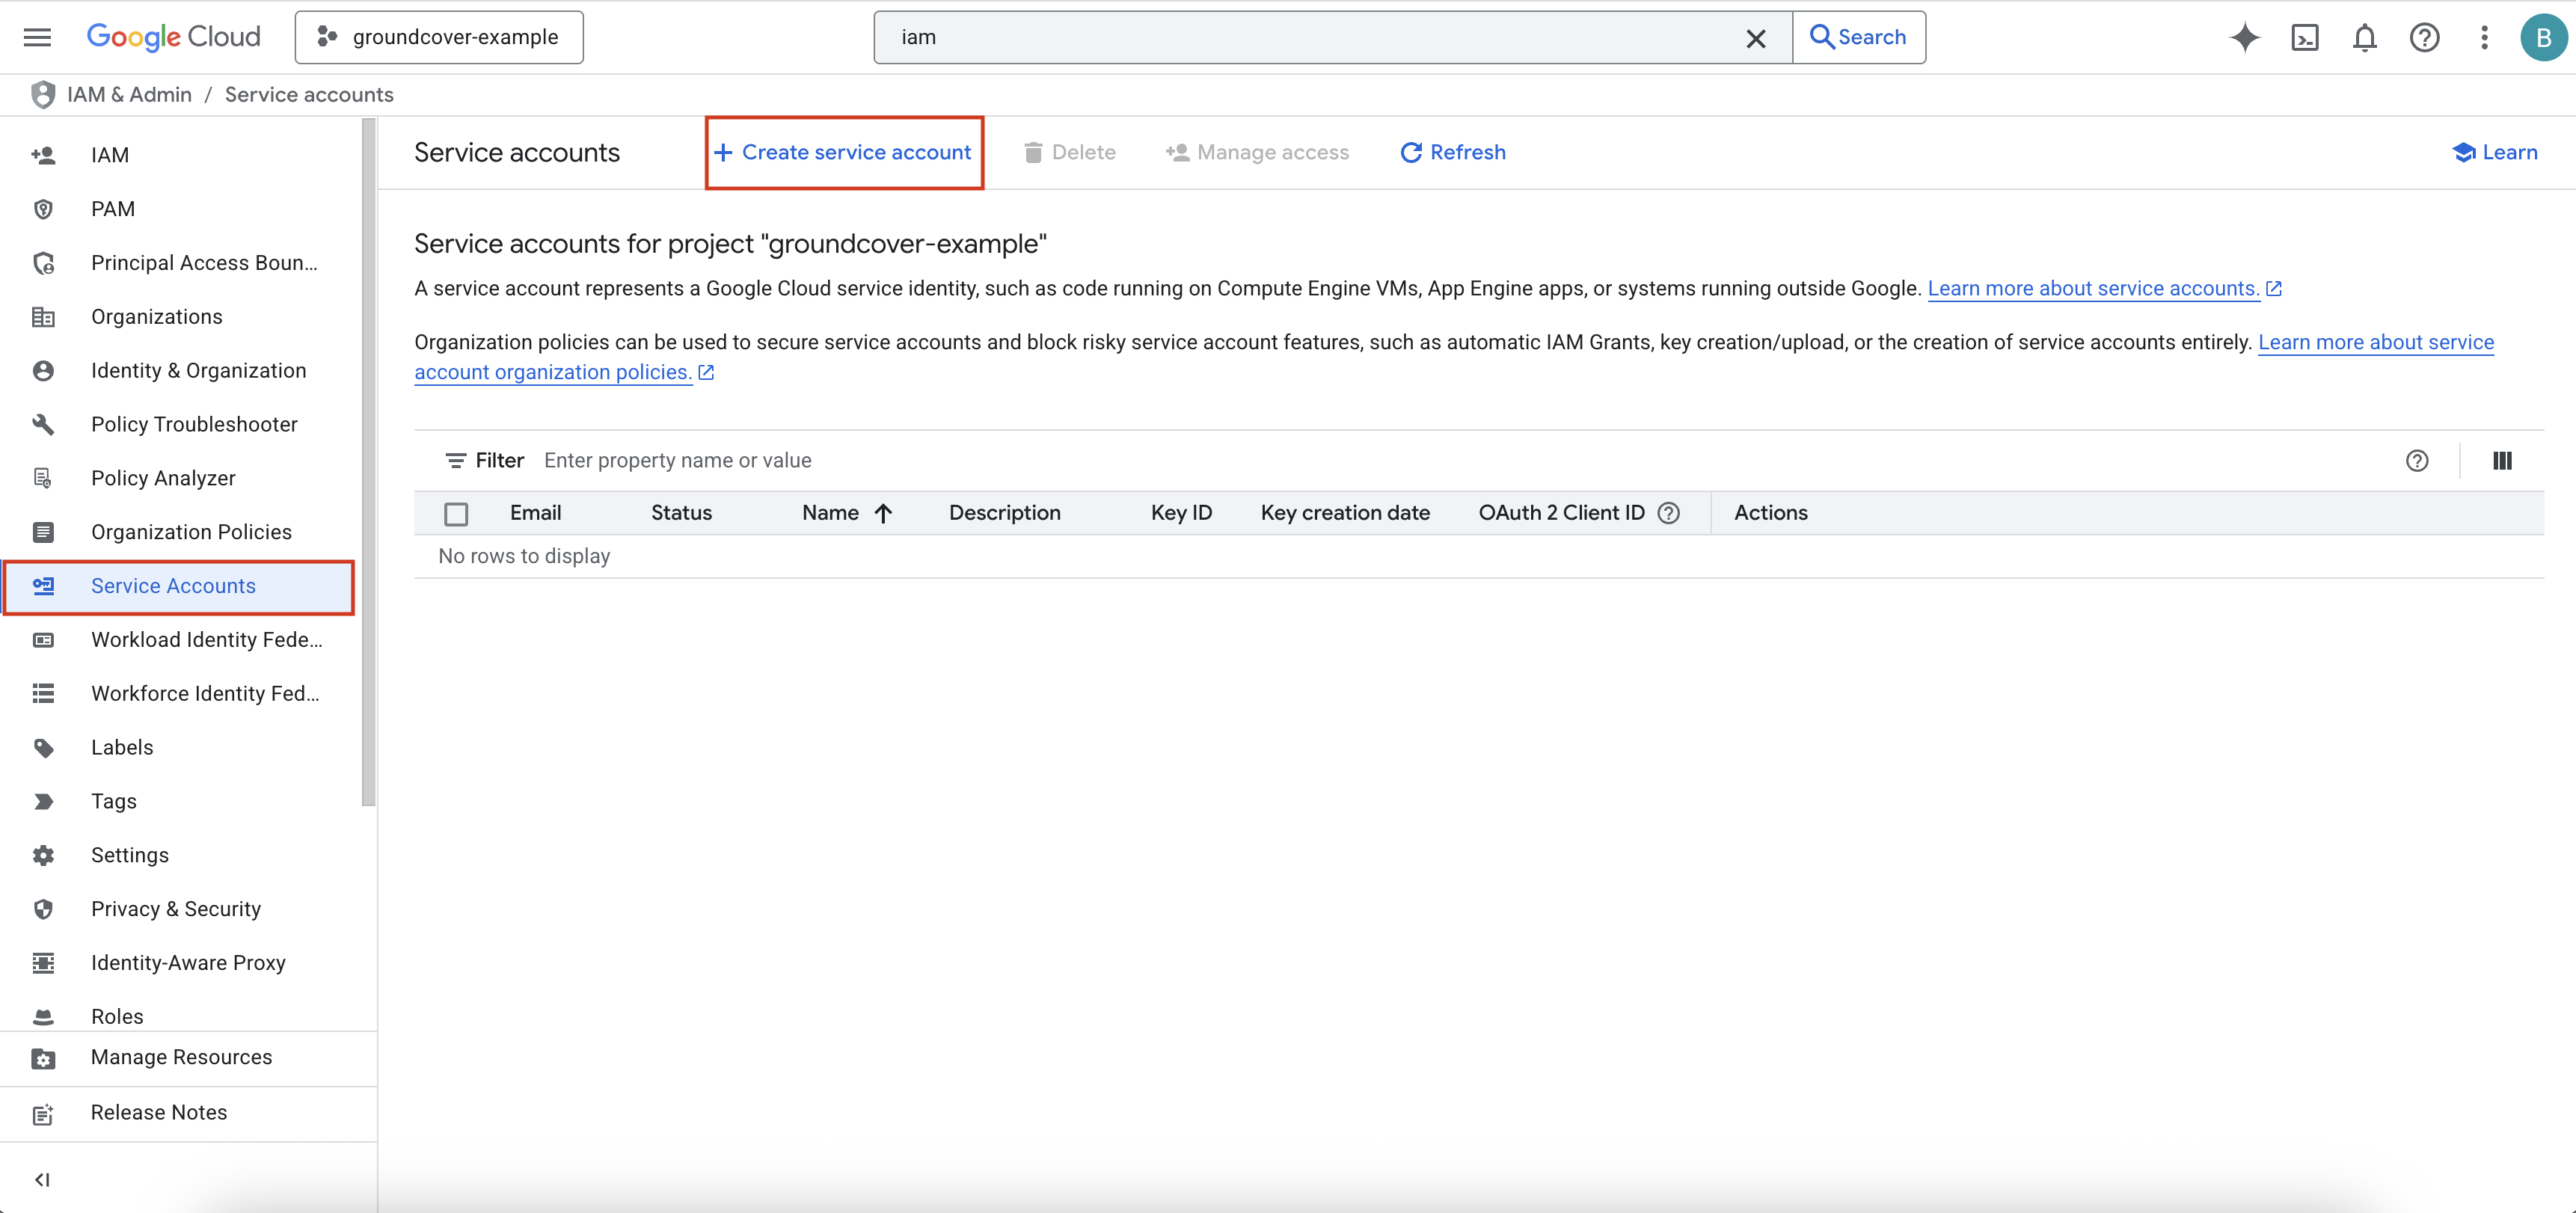Viewport: 2576px width, 1213px height.
Task: Clear the search box text
Action: 1755,38
